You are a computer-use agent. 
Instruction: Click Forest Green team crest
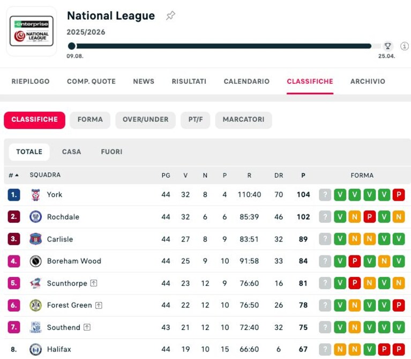click(36, 305)
